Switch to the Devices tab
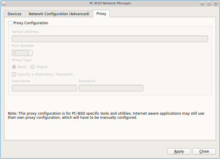 pos(15,14)
